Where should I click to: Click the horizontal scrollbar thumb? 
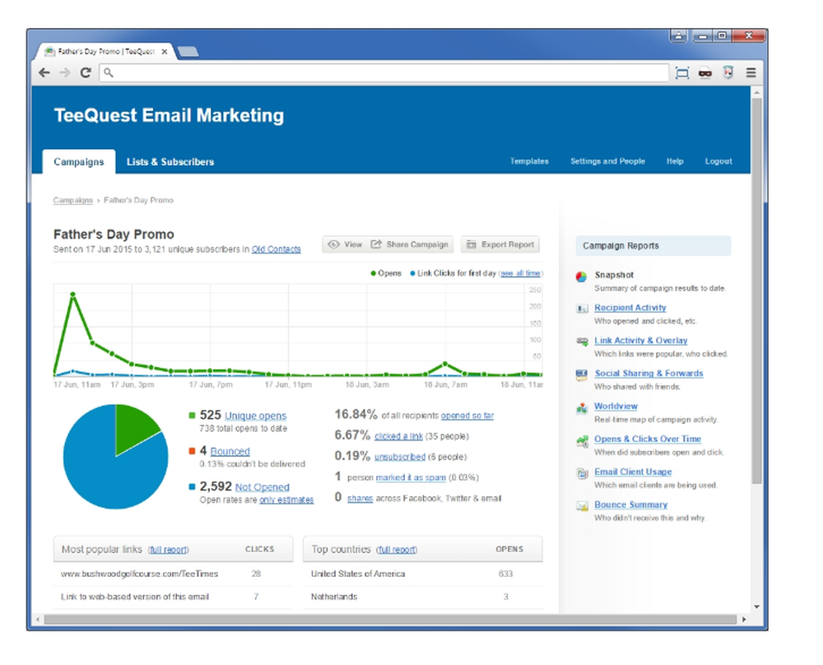(x=390, y=620)
